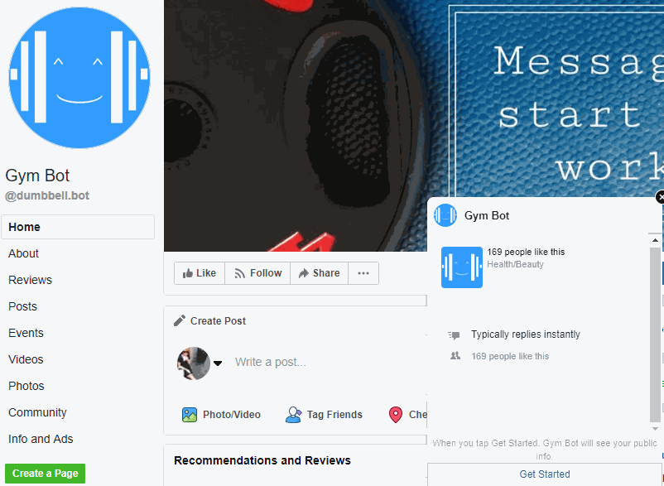
Task: Click the Create Post pencil icon
Action: 180,320
